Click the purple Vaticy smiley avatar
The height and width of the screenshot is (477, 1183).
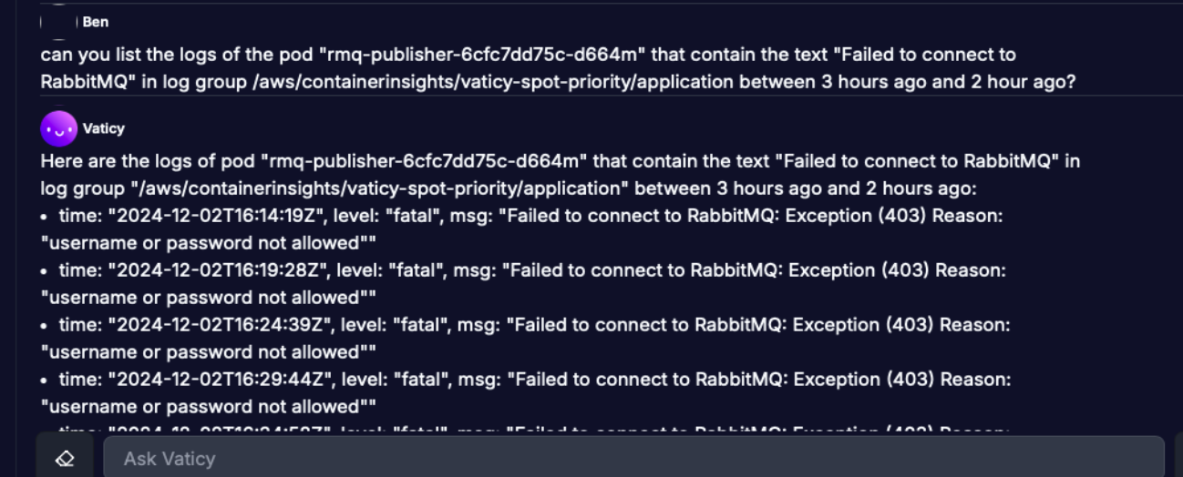[x=58, y=129]
